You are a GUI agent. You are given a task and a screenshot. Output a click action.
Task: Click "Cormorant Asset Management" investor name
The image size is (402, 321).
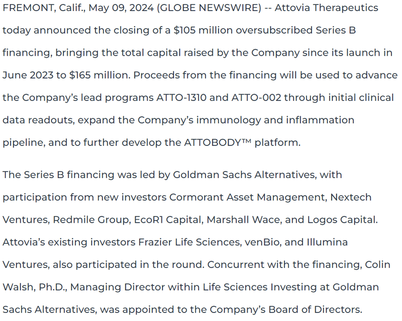pyautogui.click(x=247, y=197)
